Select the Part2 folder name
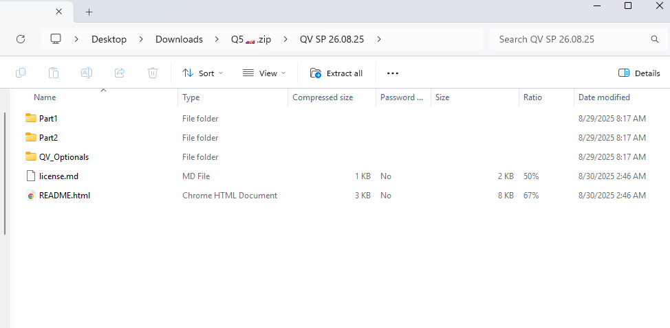The image size is (670, 328). (x=48, y=138)
